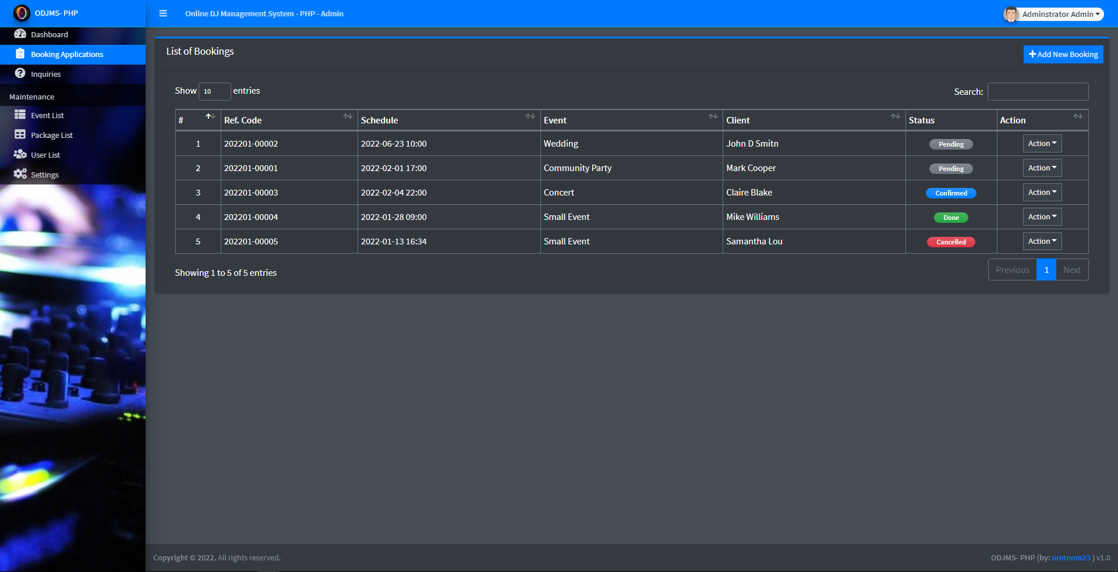Click the Dashboard gauge icon

(x=20, y=34)
